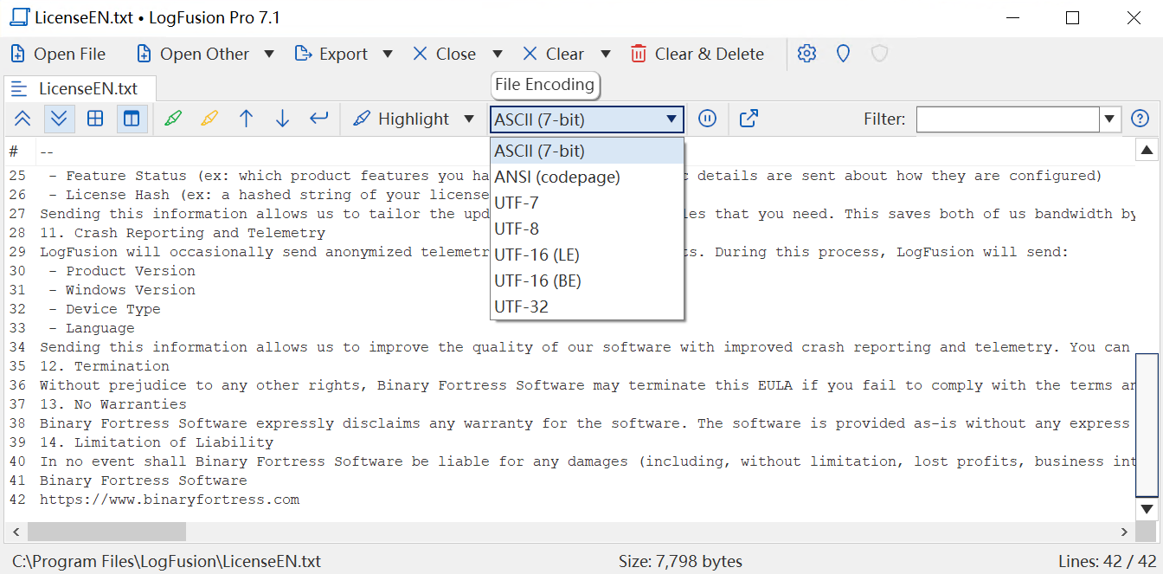
Task: Click the open-in-external-window icon
Action: [x=749, y=119]
